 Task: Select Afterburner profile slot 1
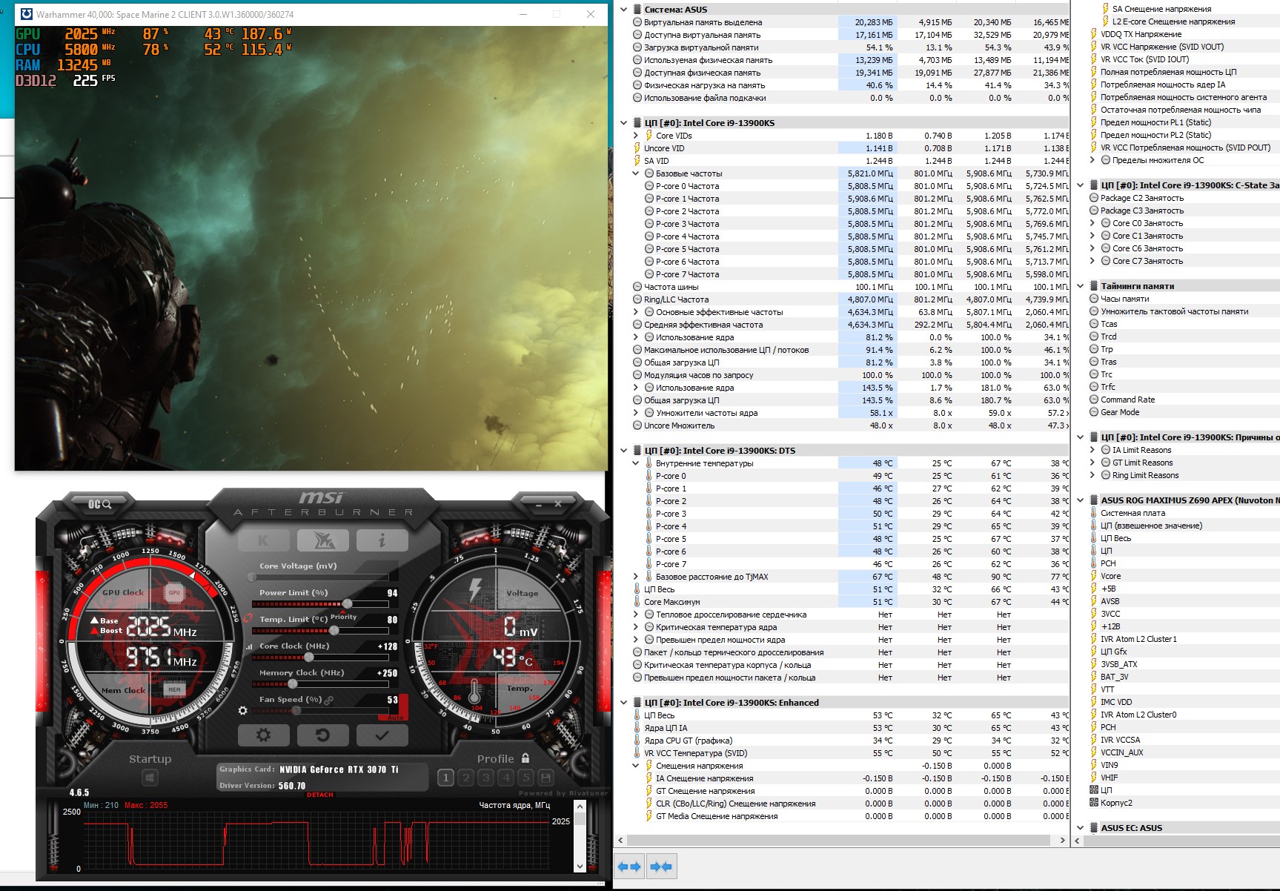[445, 778]
